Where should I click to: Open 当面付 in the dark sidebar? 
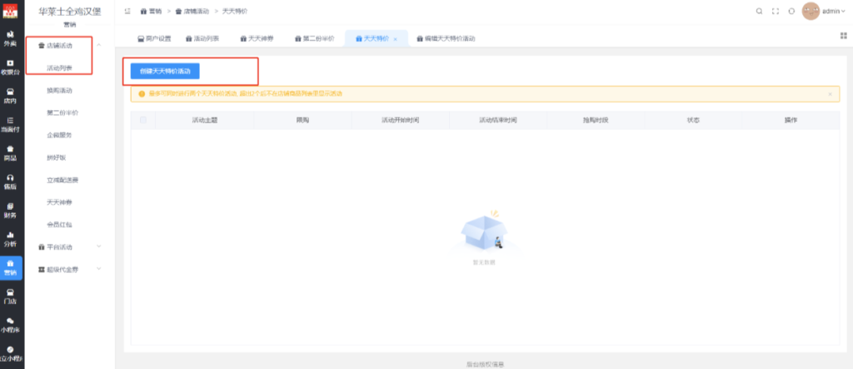coord(10,124)
